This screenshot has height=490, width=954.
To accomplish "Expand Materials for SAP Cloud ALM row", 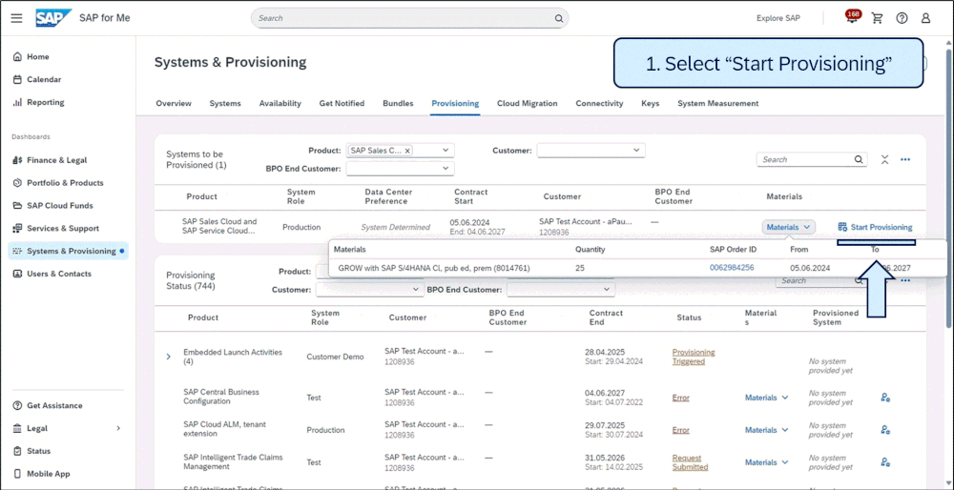I will coord(767,430).
